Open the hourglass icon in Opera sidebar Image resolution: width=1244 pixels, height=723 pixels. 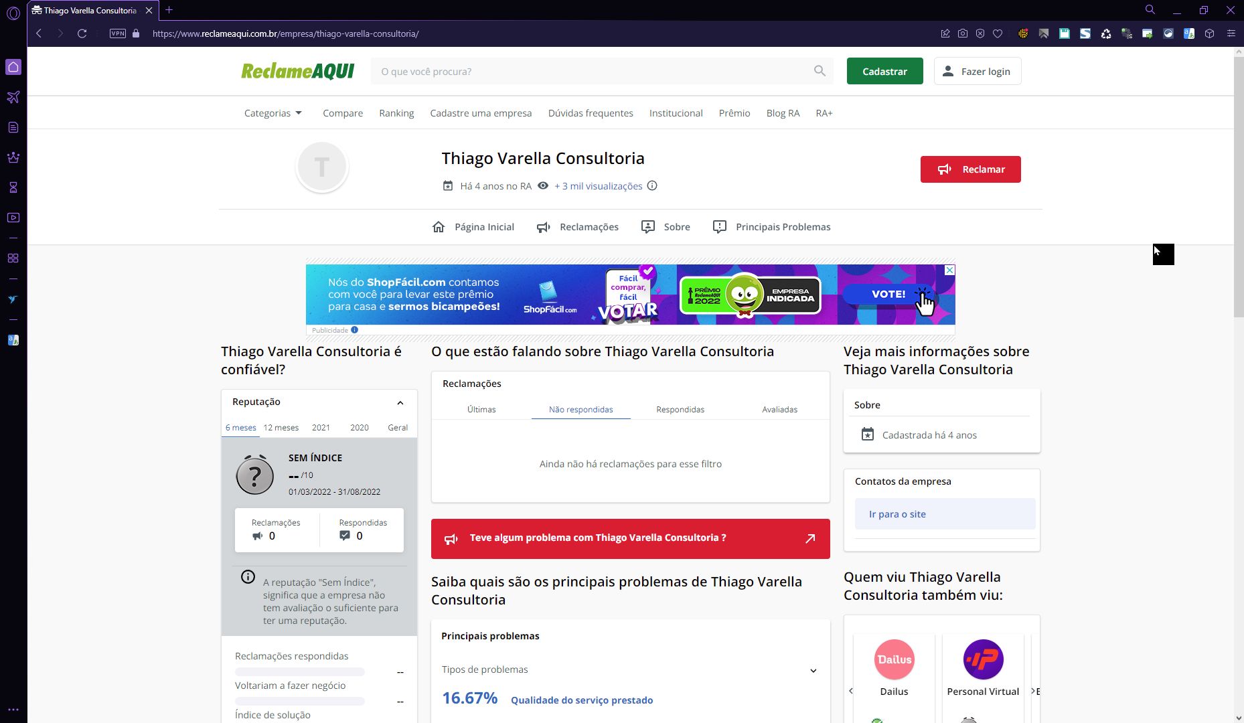[x=13, y=187]
